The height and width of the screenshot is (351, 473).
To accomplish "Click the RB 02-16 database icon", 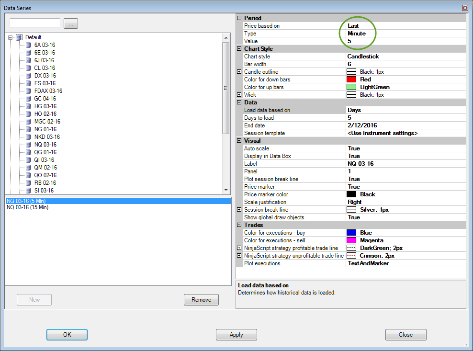I will 28,183.
